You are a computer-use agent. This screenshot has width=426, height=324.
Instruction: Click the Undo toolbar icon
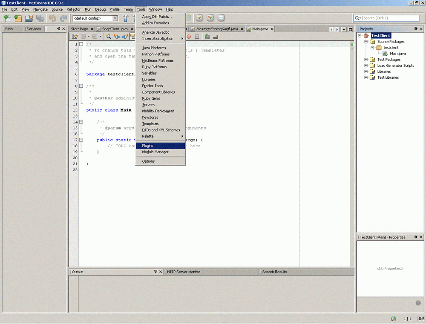coord(52,18)
